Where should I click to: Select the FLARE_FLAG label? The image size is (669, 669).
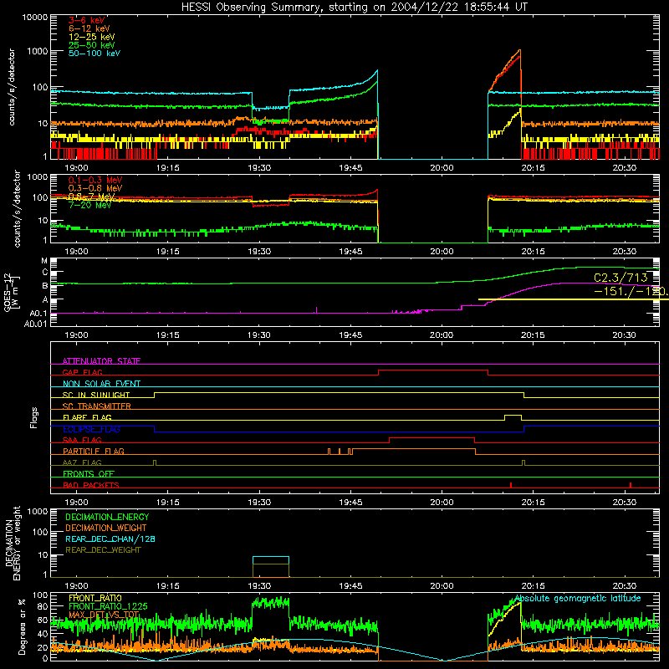pyautogui.click(x=87, y=417)
